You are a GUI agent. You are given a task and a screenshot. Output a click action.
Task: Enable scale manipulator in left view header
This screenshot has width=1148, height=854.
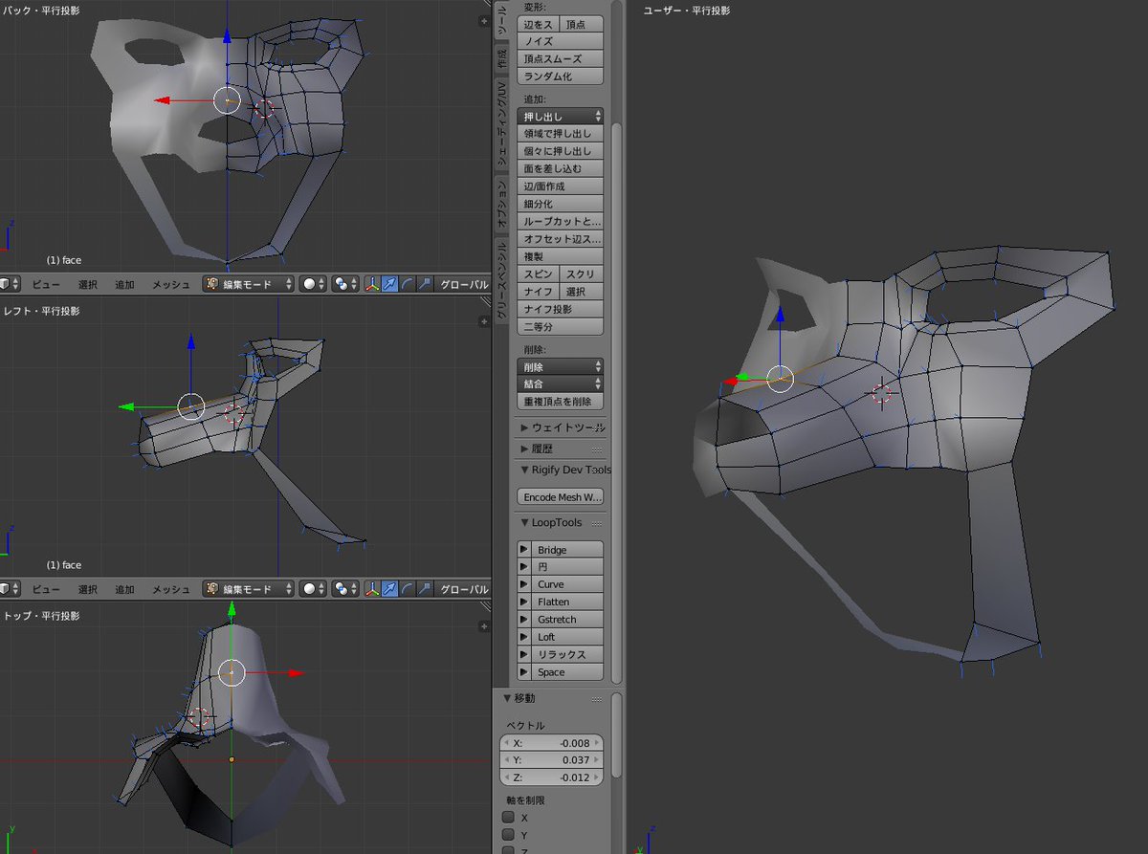coord(424,589)
